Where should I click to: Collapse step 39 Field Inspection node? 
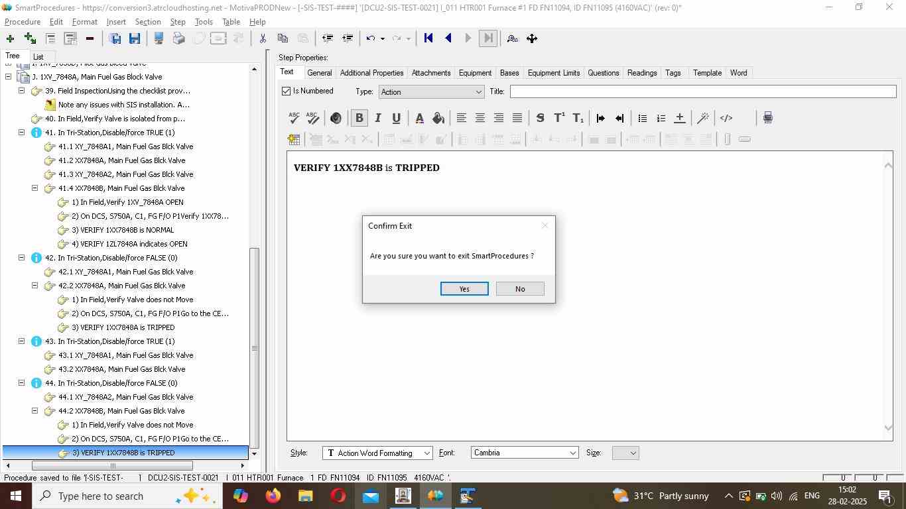21,91
